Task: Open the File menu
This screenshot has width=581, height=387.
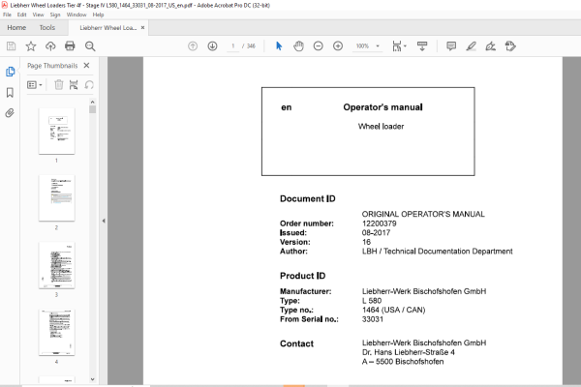Action: [7, 15]
